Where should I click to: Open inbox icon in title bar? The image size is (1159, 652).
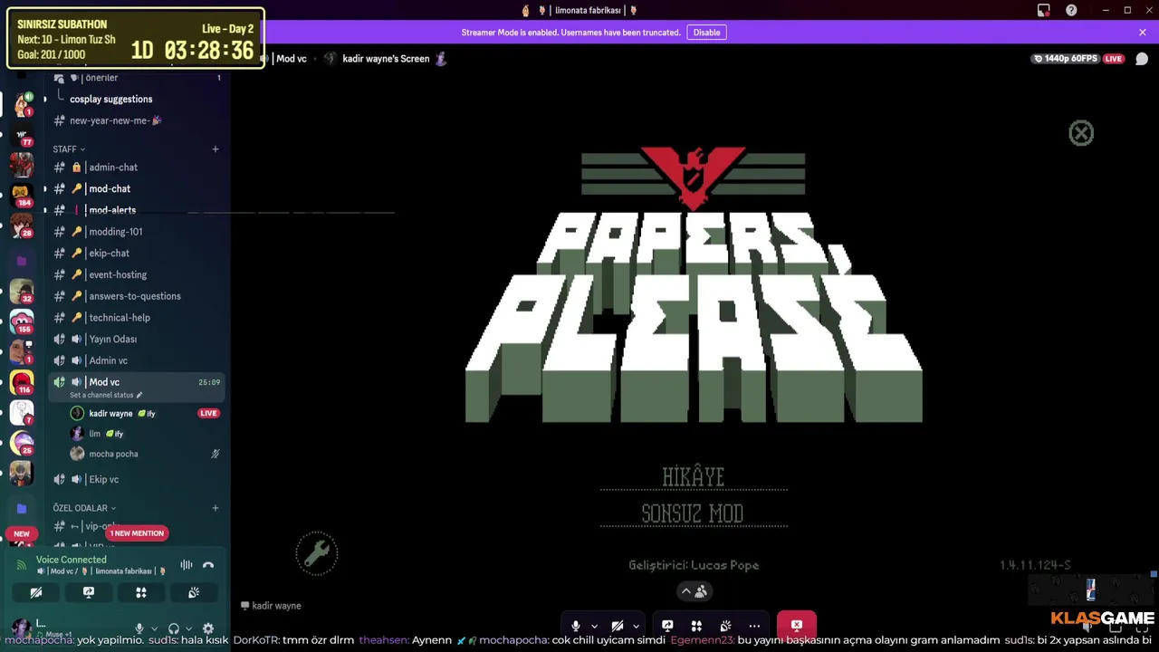tap(1044, 10)
